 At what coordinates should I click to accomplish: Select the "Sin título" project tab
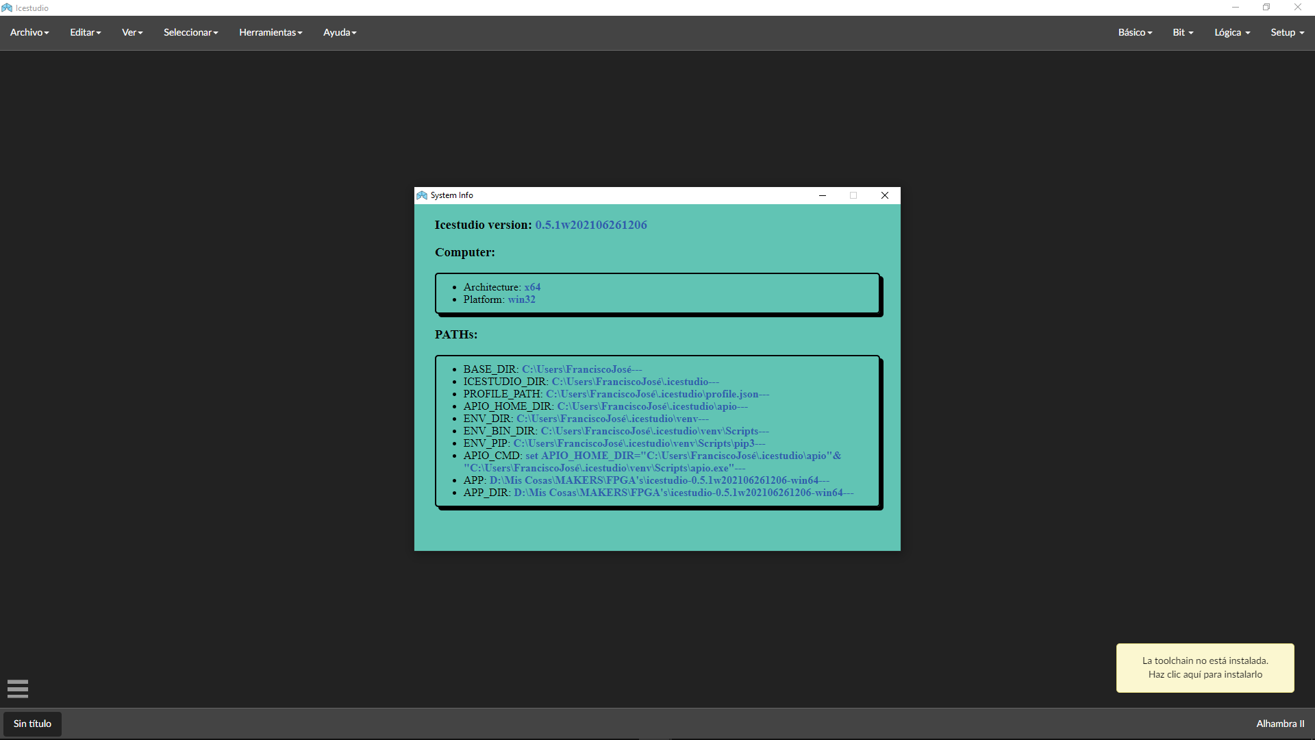(x=32, y=724)
